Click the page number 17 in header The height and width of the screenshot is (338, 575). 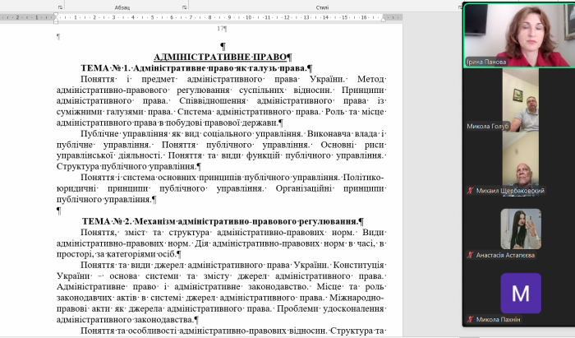(x=220, y=29)
